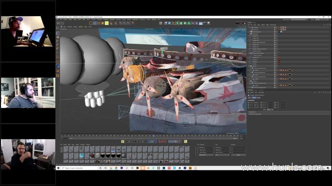Add a Camera object from the toolbar
The image size is (332, 186).
tap(204, 23)
